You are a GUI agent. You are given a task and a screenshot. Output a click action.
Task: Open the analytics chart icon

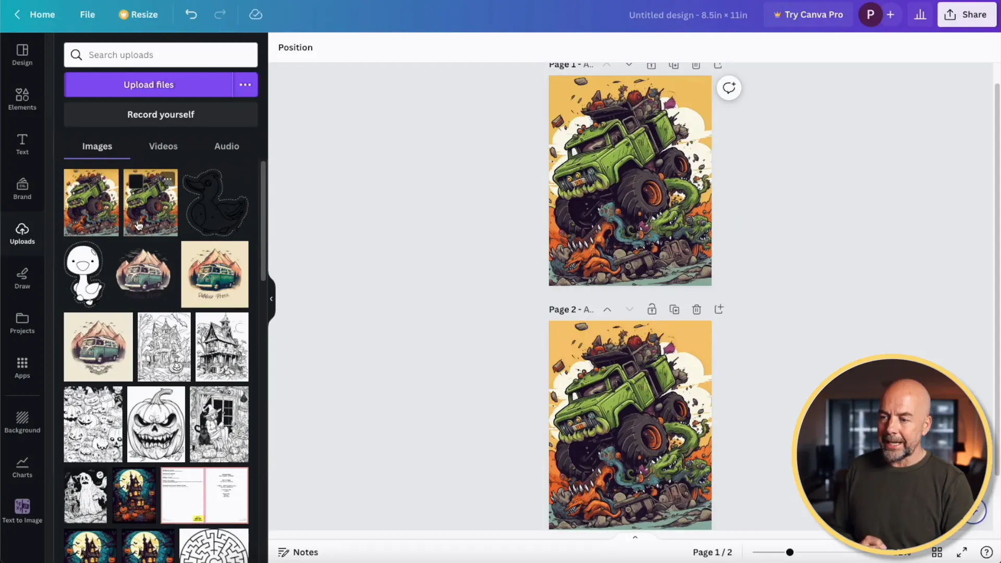point(920,15)
